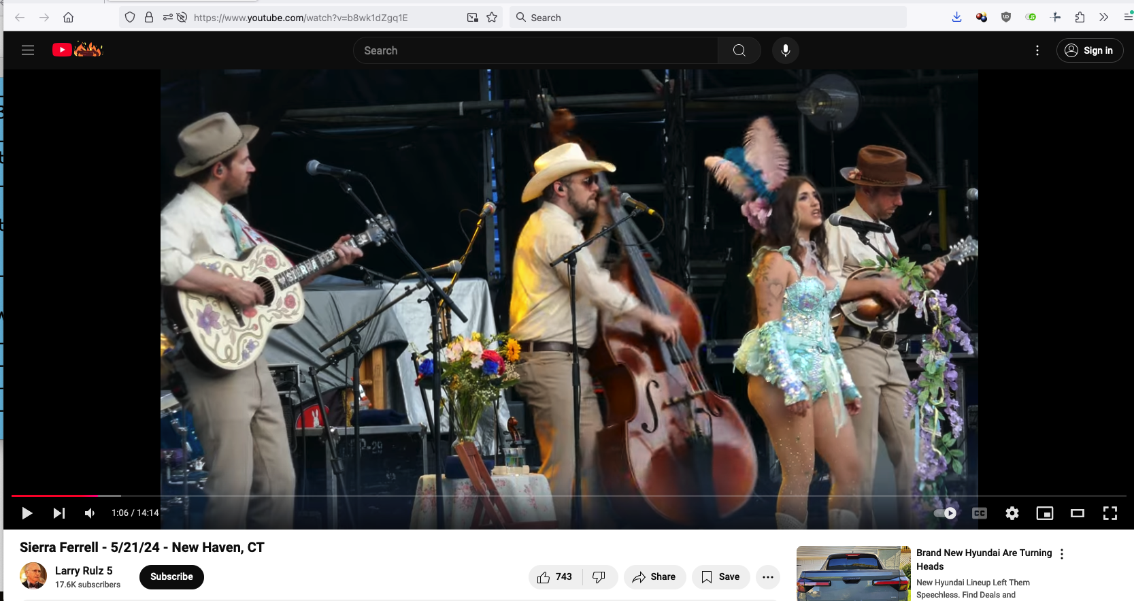
Task: Open Firefox application menu
Action: point(1128,17)
